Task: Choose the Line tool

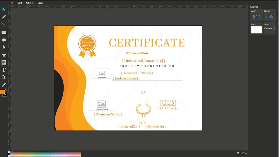Action: 4,25
